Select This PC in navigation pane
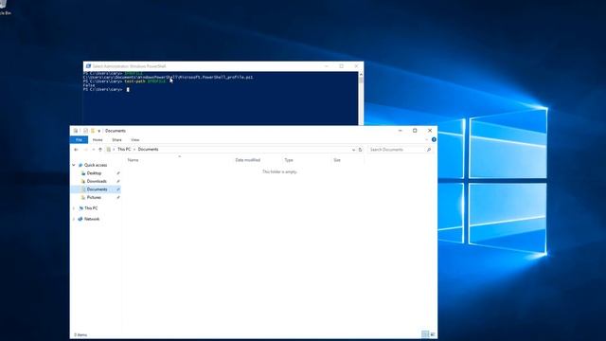This screenshot has width=606, height=341. [91, 208]
